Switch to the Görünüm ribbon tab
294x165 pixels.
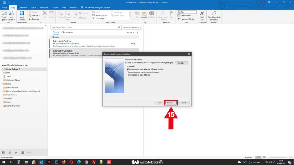click(44, 7)
